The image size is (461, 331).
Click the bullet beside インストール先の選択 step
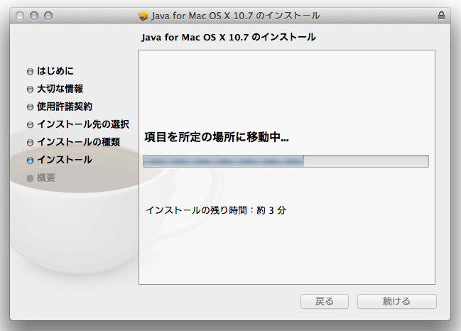pyautogui.click(x=30, y=124)
